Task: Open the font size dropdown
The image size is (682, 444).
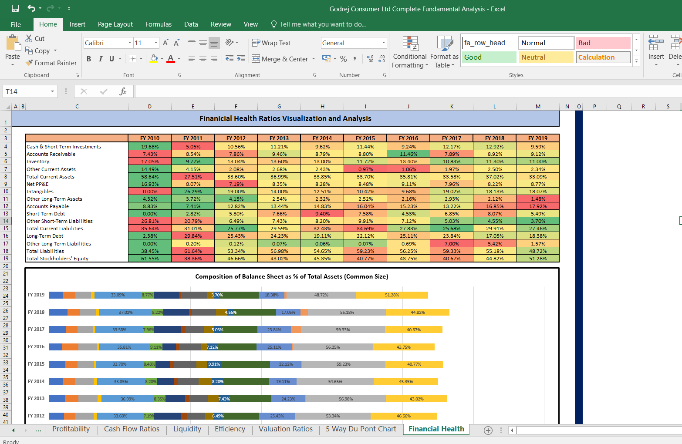Action: coord(156,43)
